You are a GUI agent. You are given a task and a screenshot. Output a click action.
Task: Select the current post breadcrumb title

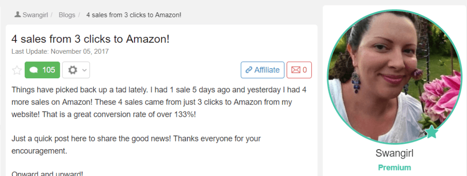134,15
